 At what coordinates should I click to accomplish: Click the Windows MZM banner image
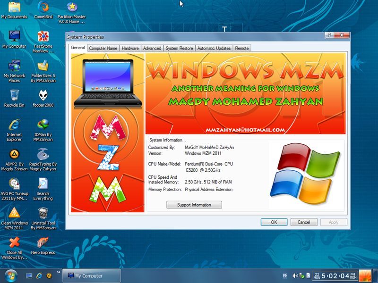click(x=245, y=93)
